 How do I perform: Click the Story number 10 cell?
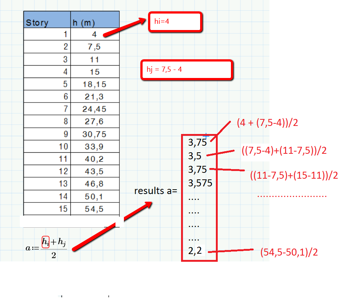coord(47,146)
